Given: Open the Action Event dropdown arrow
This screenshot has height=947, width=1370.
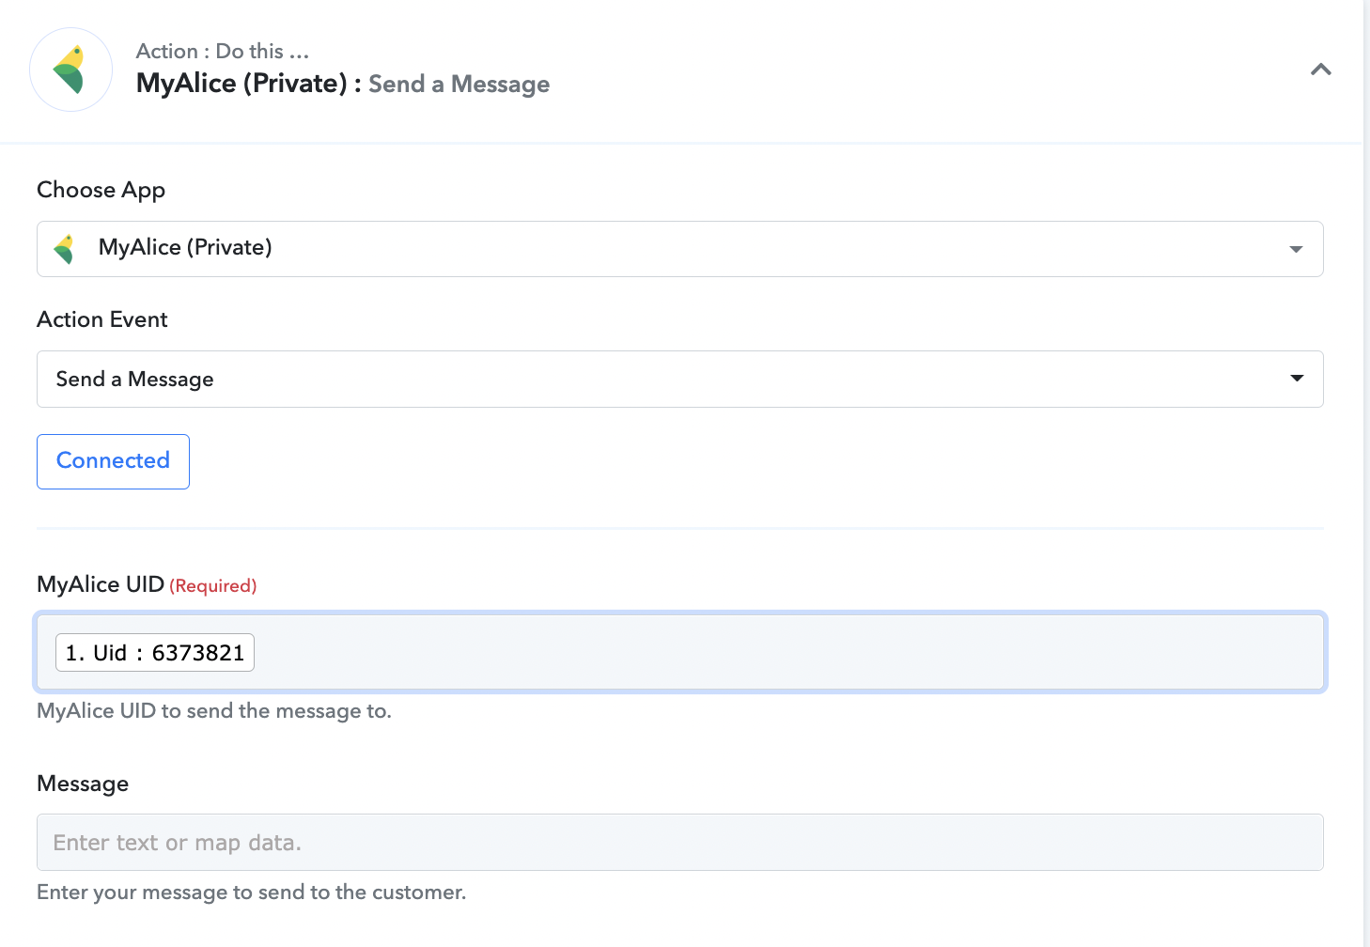Looking at the screenshot, I should 1297,379.
